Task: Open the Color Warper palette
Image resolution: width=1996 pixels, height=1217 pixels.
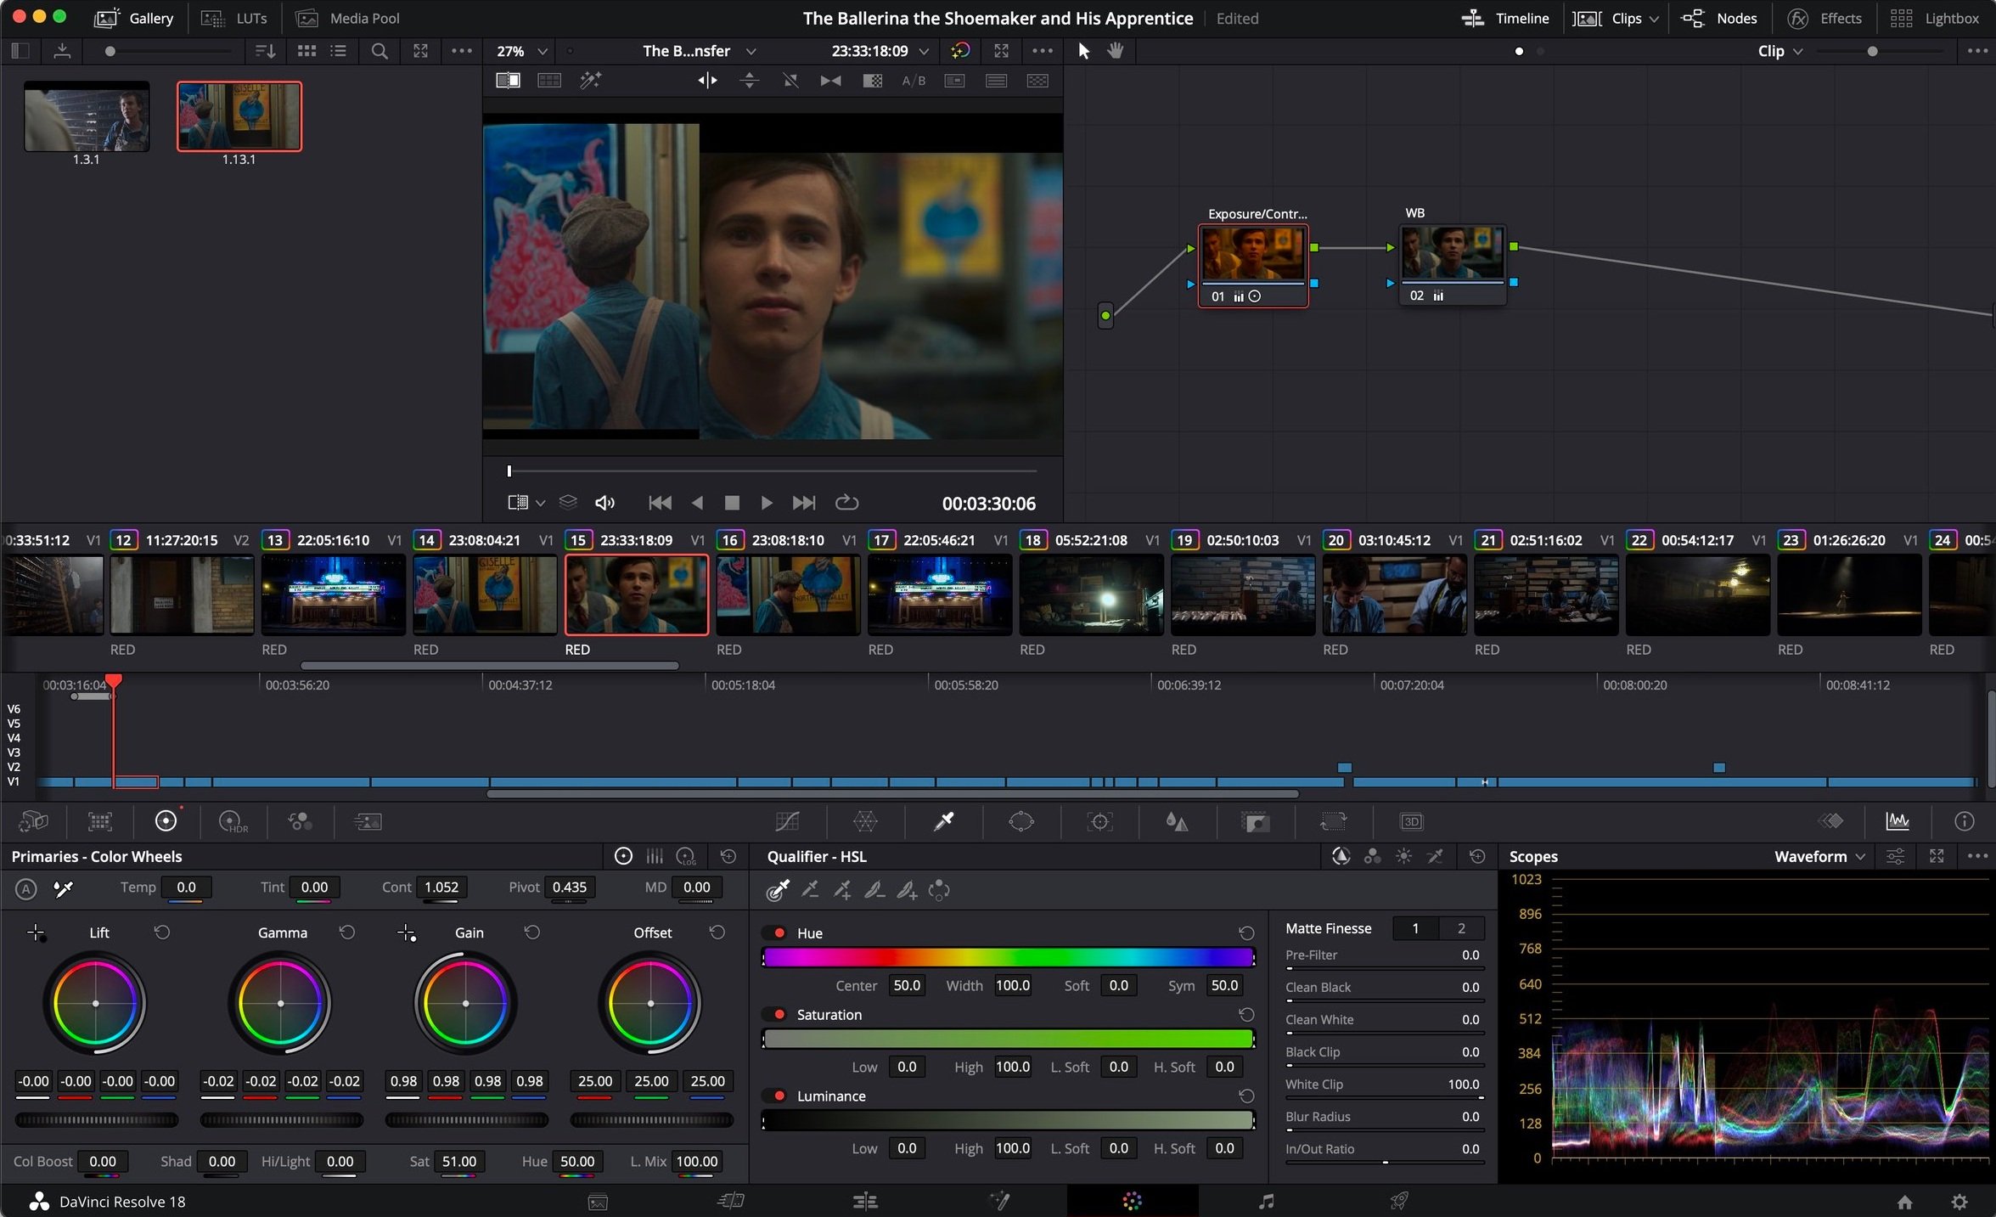Action: (x=865, y=821)
